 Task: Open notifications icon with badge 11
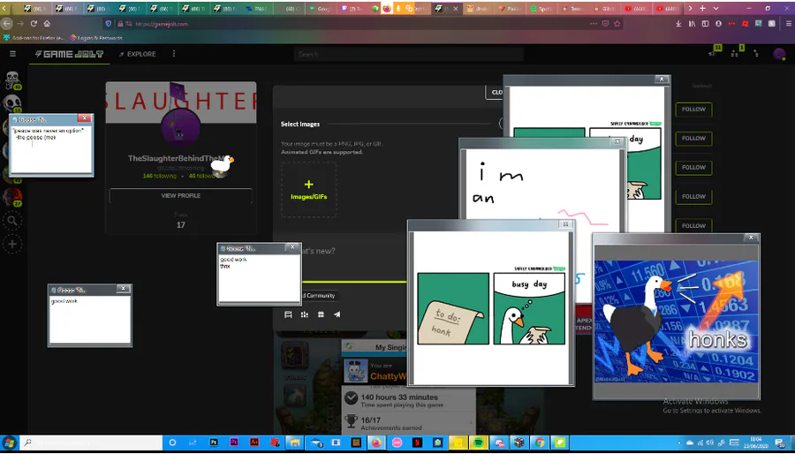point(714,53)
